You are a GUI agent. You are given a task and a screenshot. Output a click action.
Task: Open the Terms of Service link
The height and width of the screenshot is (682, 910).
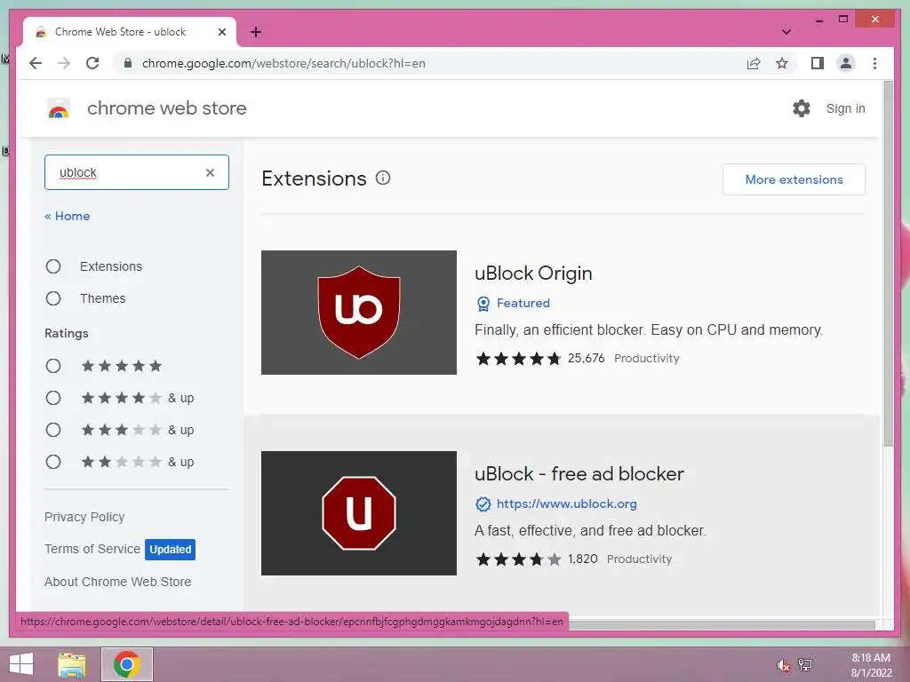(x=92, y=549)
